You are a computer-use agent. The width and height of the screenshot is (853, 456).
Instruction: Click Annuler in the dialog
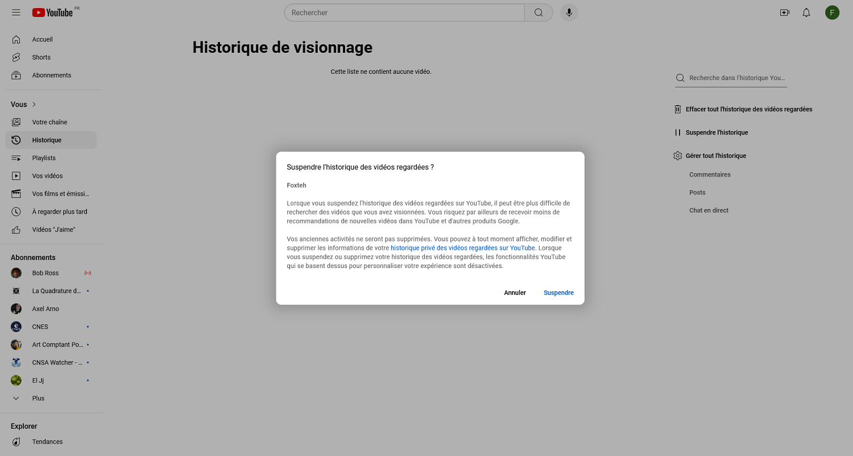pyautogui.click(x=515, y=293)
